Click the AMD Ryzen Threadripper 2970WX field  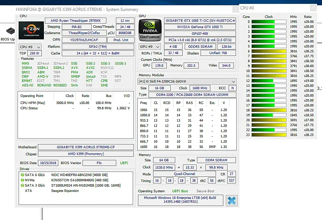tap(75, 21)
